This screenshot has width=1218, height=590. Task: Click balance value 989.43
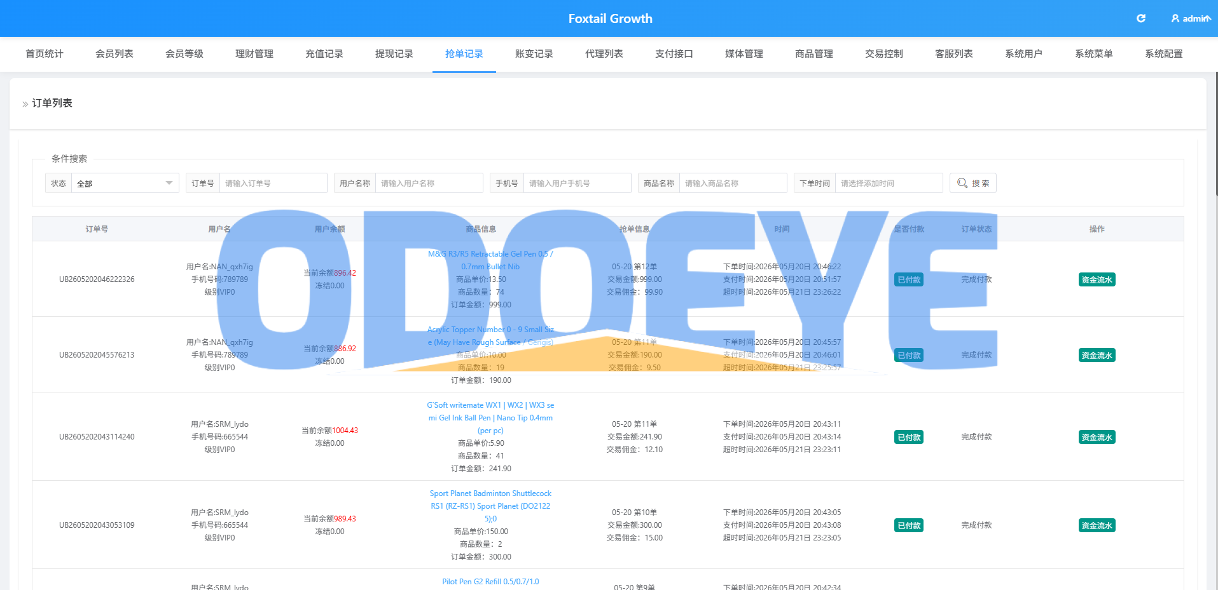345,519
